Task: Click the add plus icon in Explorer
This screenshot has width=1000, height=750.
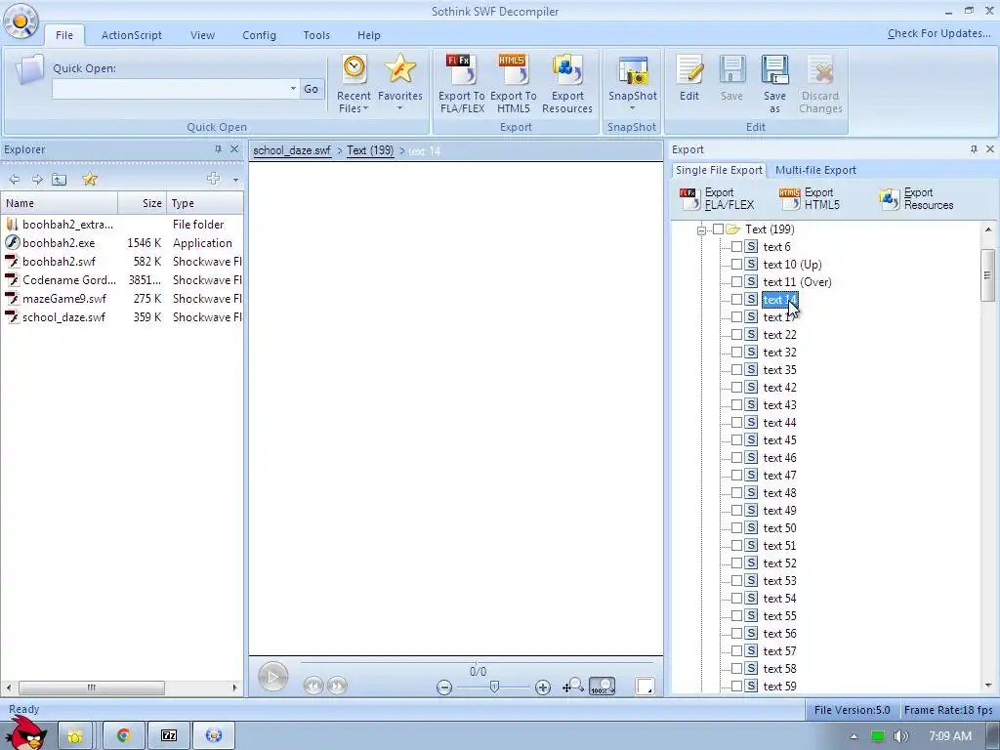Action: click(x=214, y=179)
